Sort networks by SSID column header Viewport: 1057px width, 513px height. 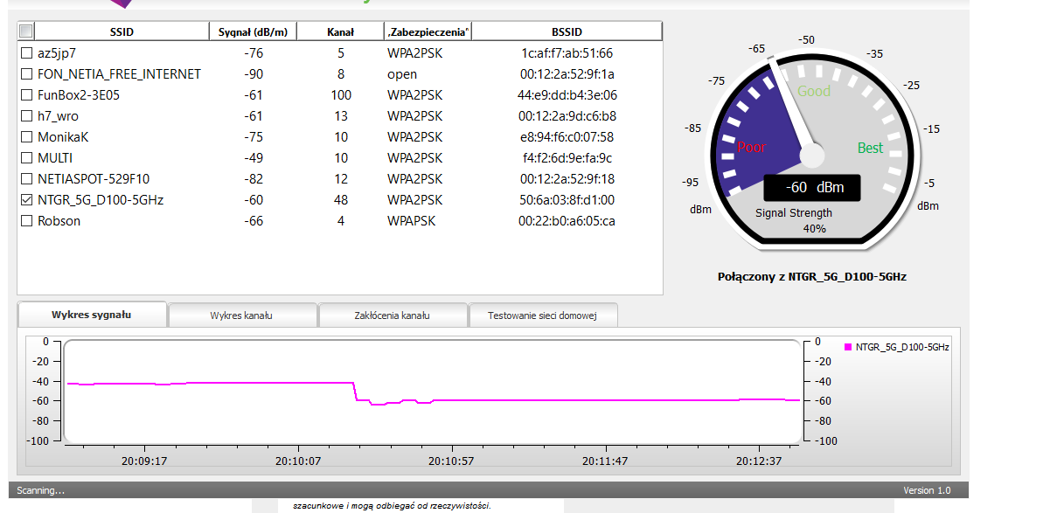point(122,32)
